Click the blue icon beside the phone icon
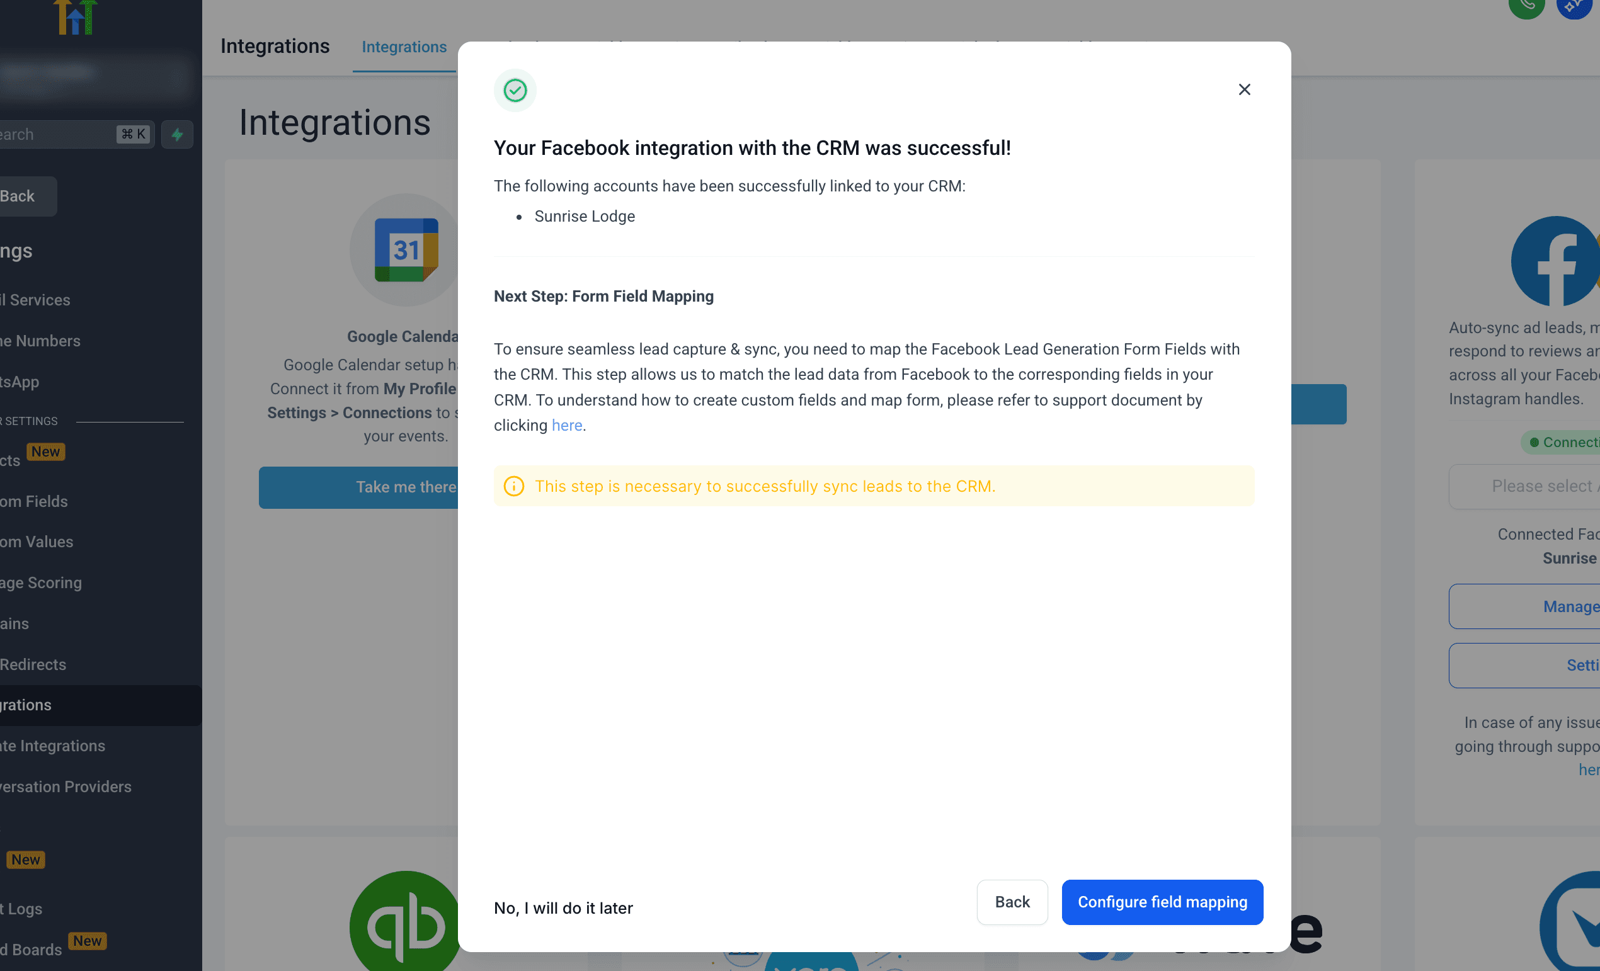The width and height of the screenshot is (1600, 971). (1575, 6)
